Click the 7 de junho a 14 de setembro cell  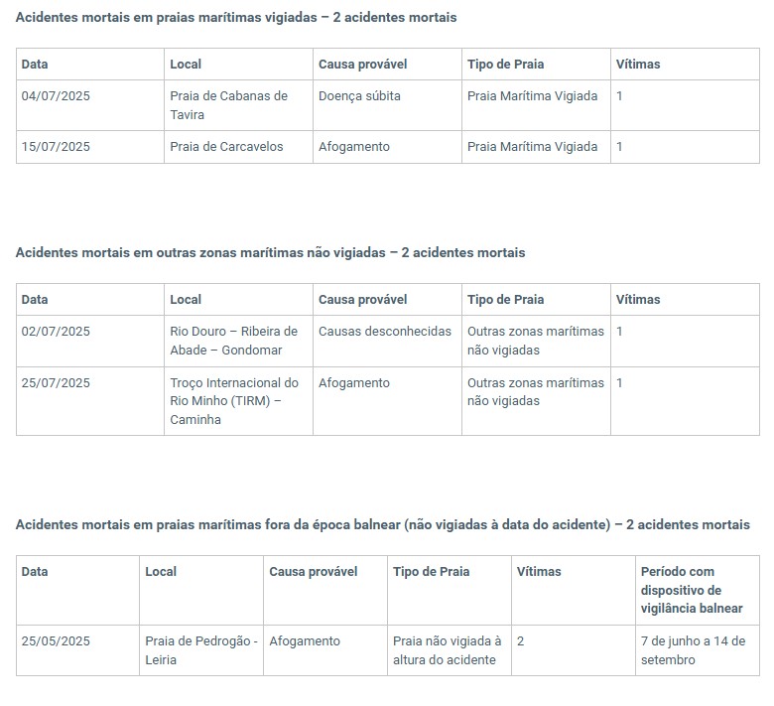pyautogui.click(x=698, y=650)
